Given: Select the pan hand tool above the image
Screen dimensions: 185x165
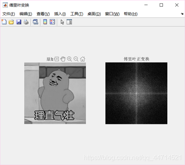Looking at the screenshot, I should coord(63,59).
